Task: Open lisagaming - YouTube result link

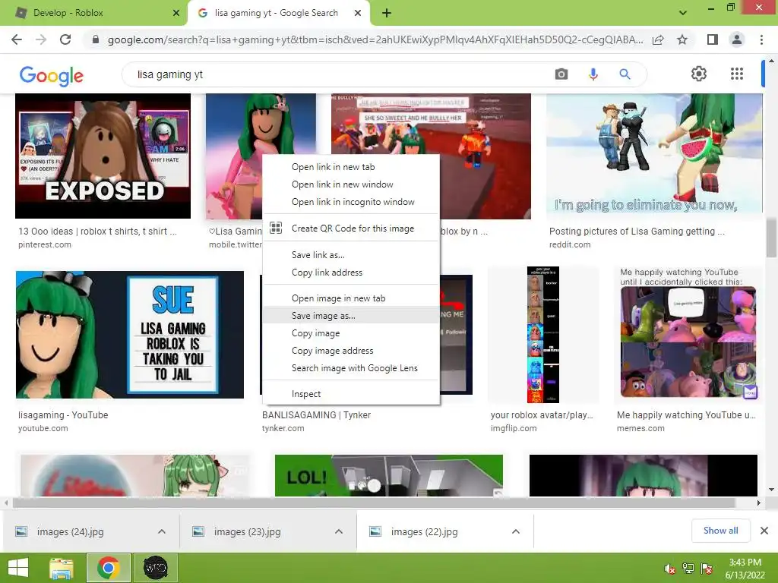Action: pyautogui.click(x=63, y=415)
